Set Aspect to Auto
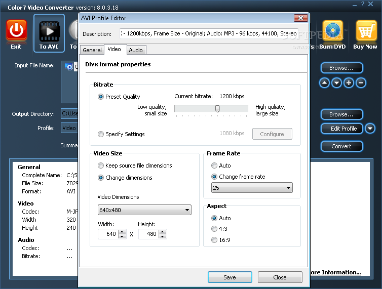Viewport: 382px width, 289px height. [x=214, y=218]
